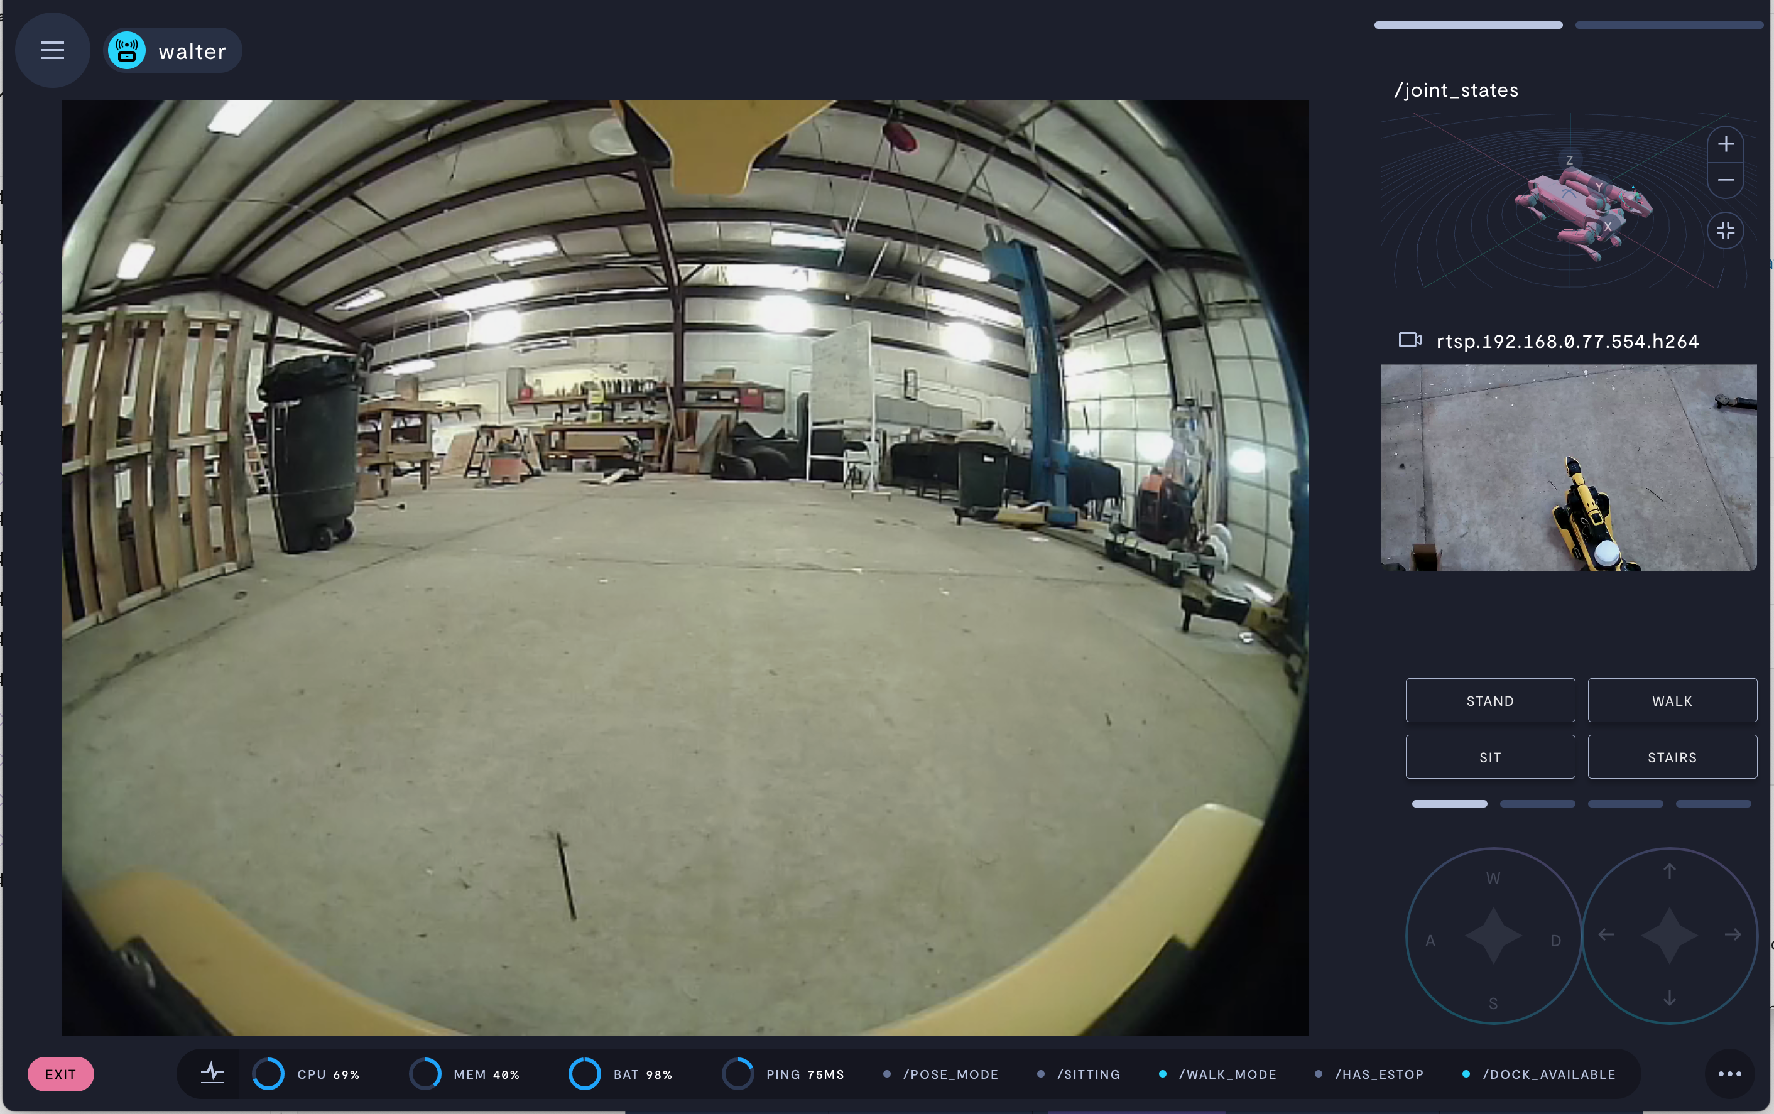Click the EXIT button
Image resolution: width=1774 pixels, height=1114 pixels.
[60, 1074]
